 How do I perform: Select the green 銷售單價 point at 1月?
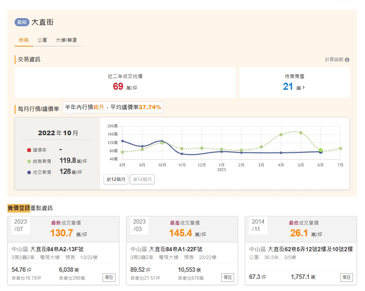[222, 149]
